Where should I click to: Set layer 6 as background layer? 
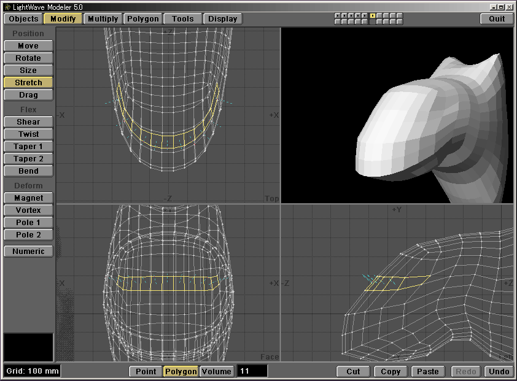[x=373, y=22]
